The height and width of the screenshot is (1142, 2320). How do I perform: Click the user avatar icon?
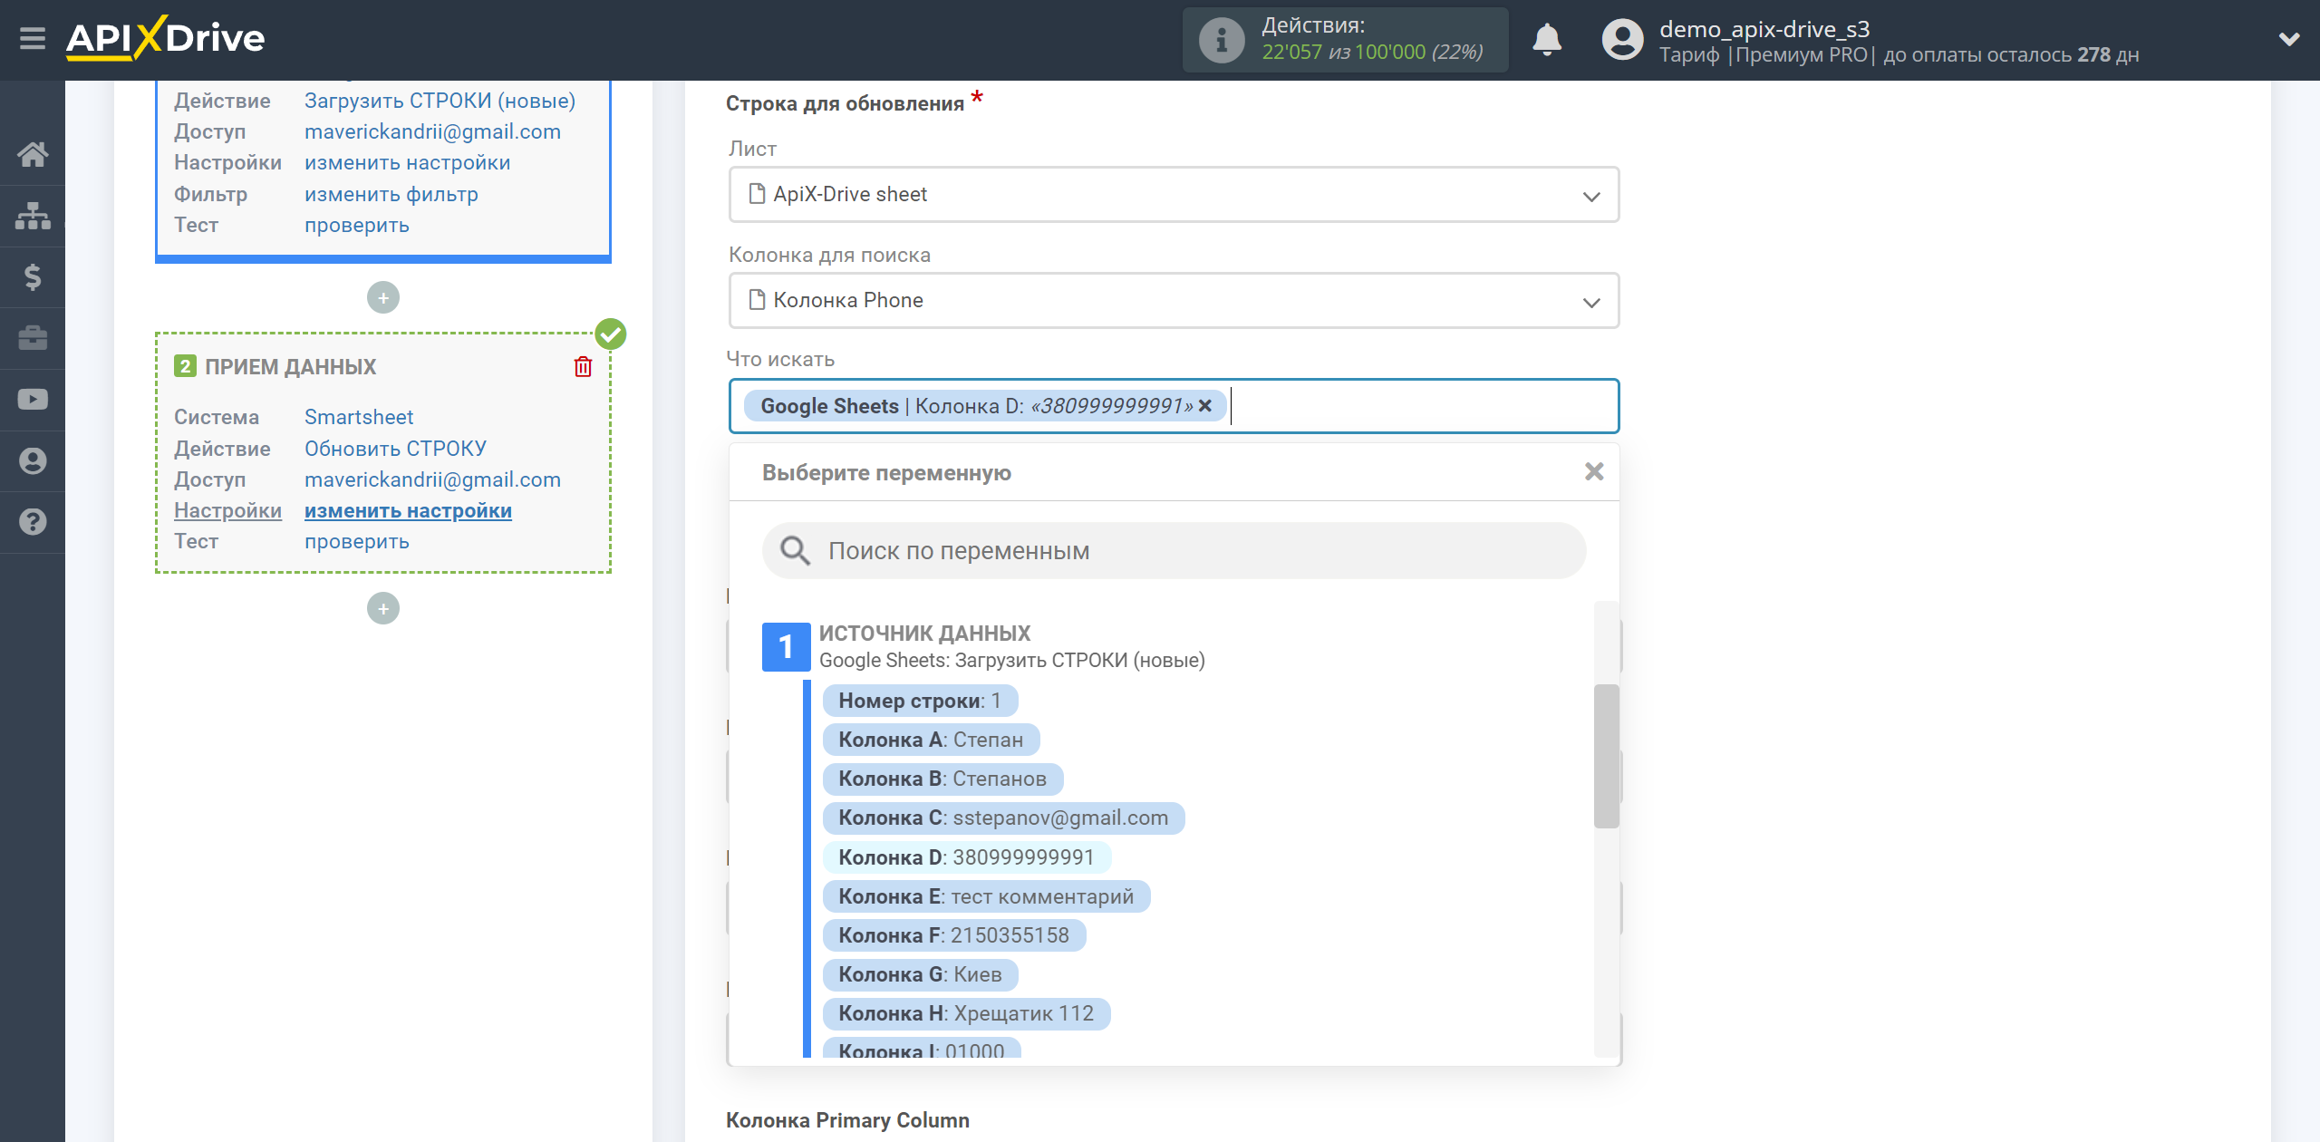tap(1622, 40)
